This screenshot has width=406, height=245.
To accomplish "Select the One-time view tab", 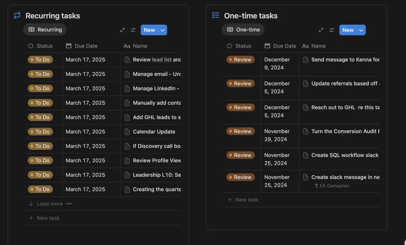I will [243, 30].
